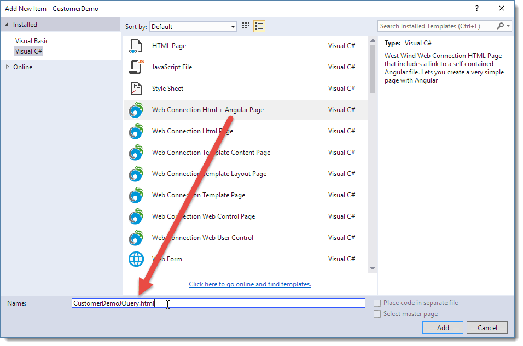Image resolution: width=523 pixels, height=346 pixels.
Task: Click the Web Form globe icon
Action: point(136,259)
